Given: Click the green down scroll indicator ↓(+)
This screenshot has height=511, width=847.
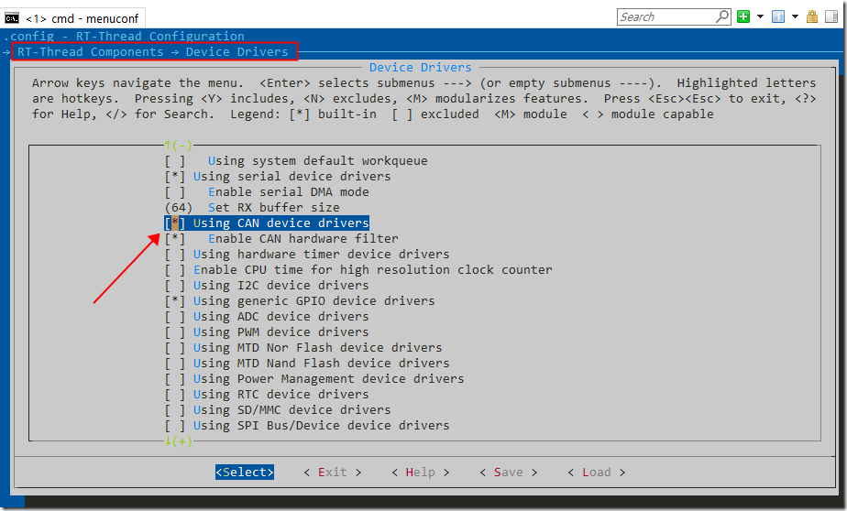Looking at the screenshot, I should (178, 441).
